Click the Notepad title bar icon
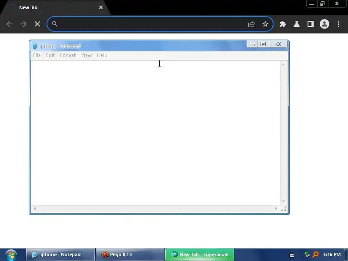Screen dimensions: 348x261 pyautogui.click(x=34, y=46)
